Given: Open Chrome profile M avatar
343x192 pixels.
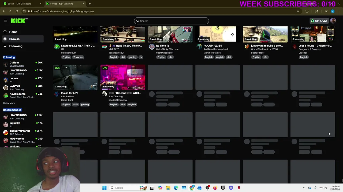Looking at the screenshot, I should tap(333, 11).
